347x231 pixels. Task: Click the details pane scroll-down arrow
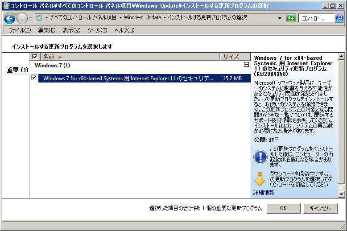point(341,194)
